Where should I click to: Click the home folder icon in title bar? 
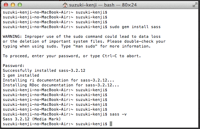pos(65,5)
